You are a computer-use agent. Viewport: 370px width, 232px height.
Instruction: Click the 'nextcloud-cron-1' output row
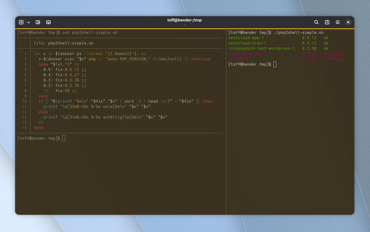click(x=278, y=43)
